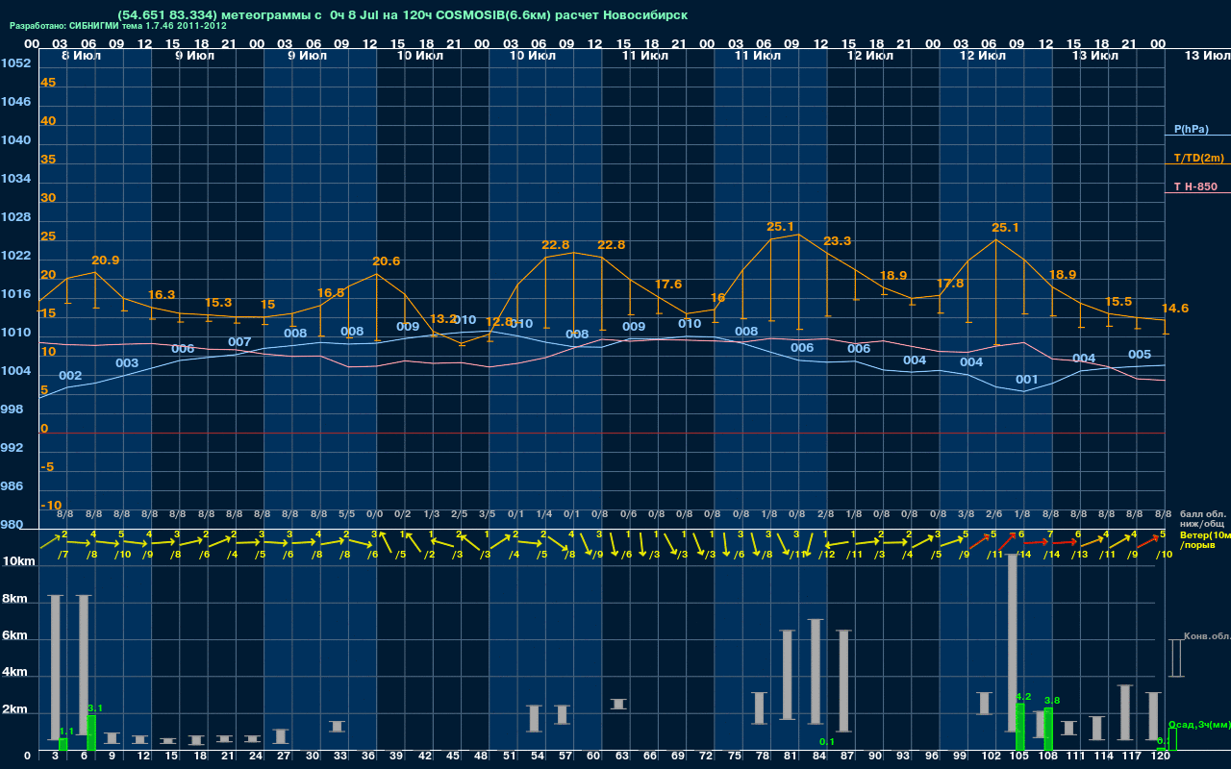Click the 'Осад,3ч(мм)' precipitation legend label
This screenshot has height=769, width=1231.
click(1199, 724)
